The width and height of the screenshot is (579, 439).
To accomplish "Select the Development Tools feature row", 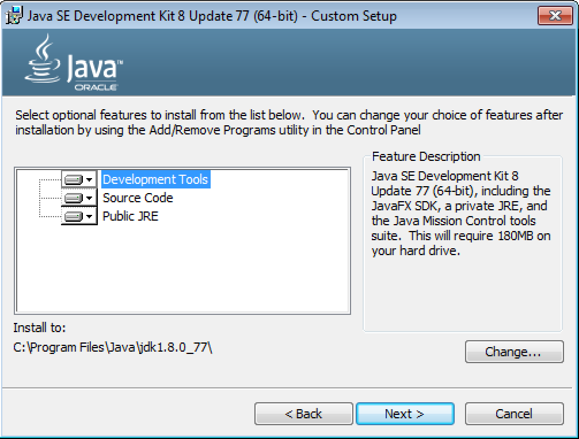I will point(155,179).
